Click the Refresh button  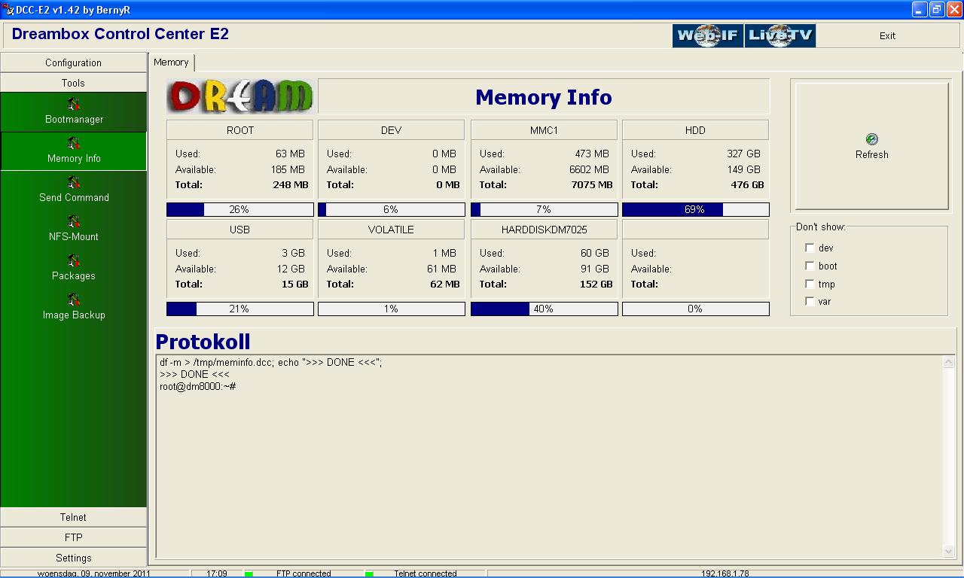[871, 146]
